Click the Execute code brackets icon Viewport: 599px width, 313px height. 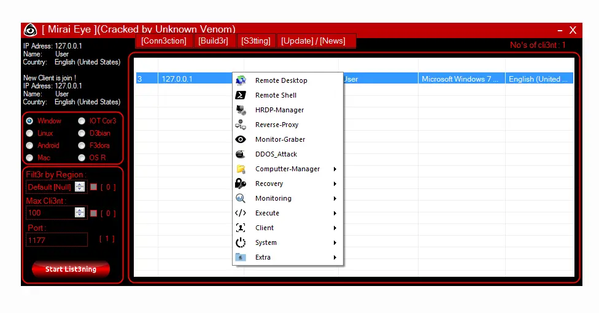241,213
